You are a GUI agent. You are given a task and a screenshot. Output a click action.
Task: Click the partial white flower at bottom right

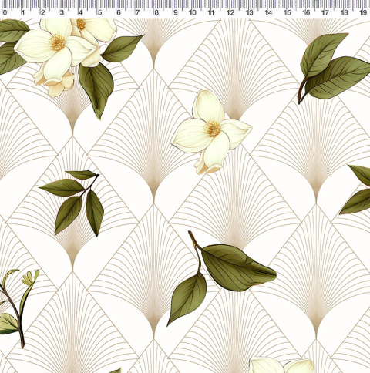[x=282, y=365]
